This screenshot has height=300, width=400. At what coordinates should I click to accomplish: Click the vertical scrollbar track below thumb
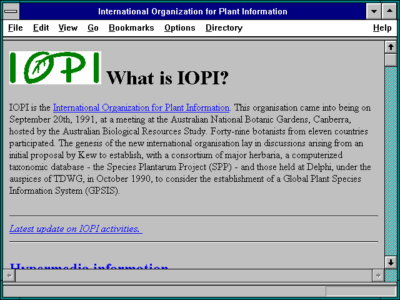click(391, 161)
